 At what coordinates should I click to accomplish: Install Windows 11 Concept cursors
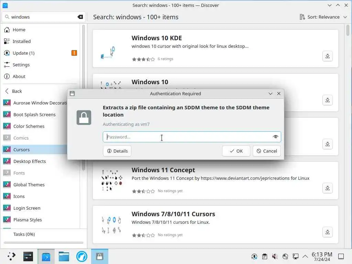328,188
